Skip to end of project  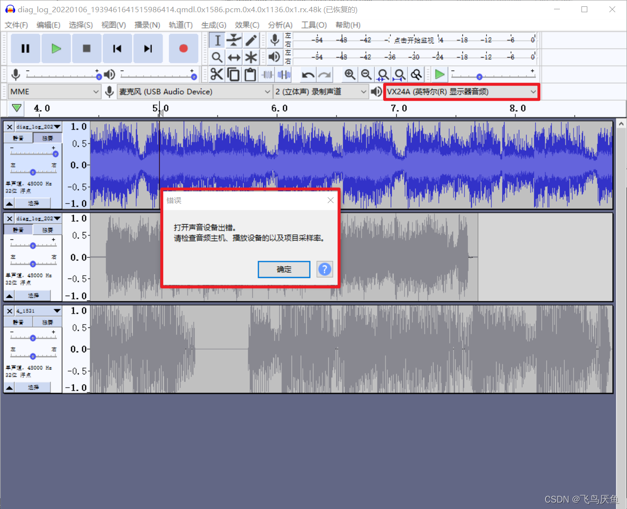pos(148,48)
